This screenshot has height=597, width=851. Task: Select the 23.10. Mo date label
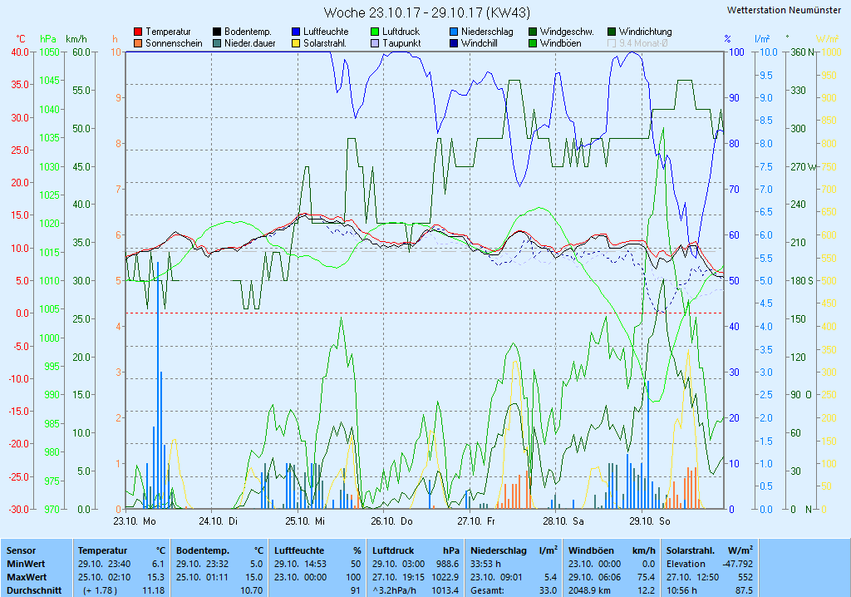coord(134,521)
